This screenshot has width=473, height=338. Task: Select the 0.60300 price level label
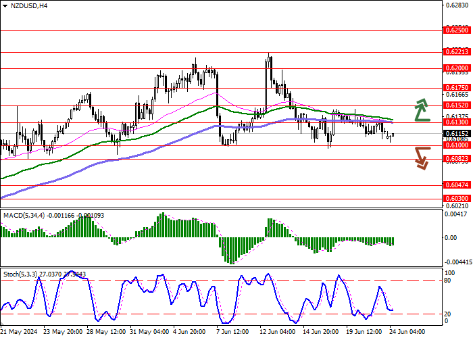click(457, 199)
